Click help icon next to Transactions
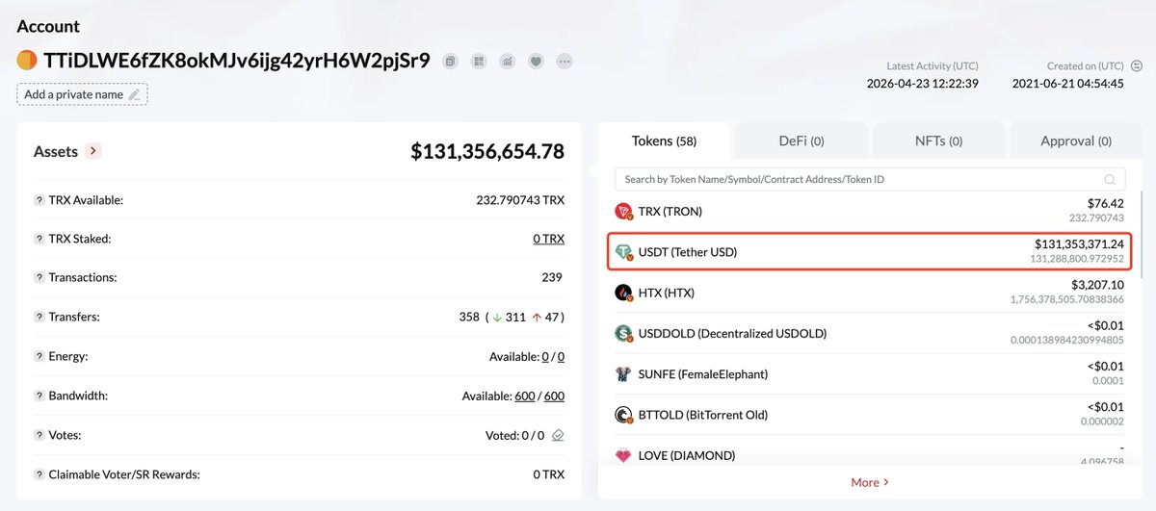Screen dimensions: 1156x511 (39, 277)
